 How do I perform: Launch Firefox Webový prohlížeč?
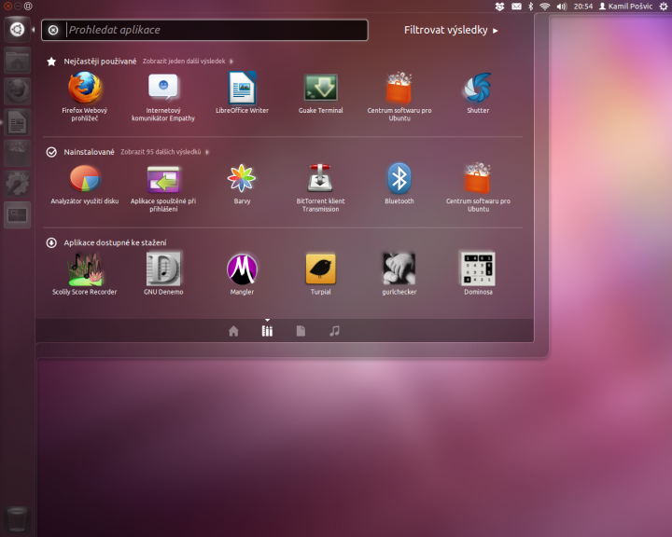[x=84, y=96]
